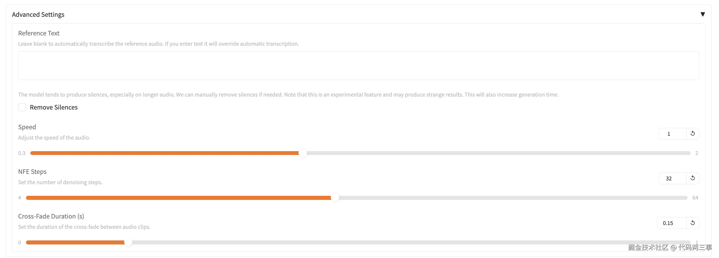Click the orange filled Speed slider section

[x=165, y=153]
